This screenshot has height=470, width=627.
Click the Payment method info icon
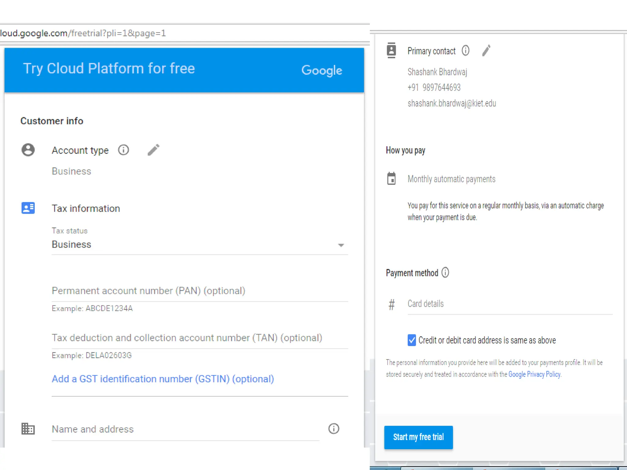click(x=445, y=272)
